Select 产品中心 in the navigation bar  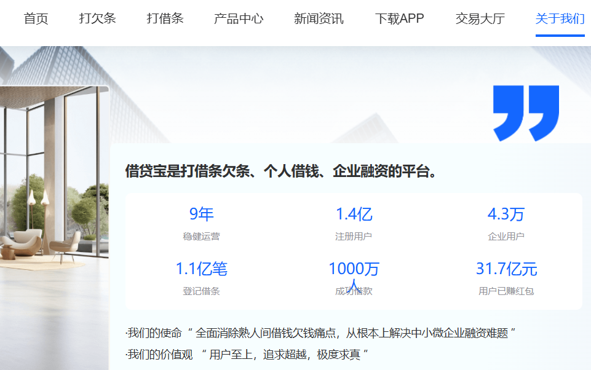(x=239, y=18)
